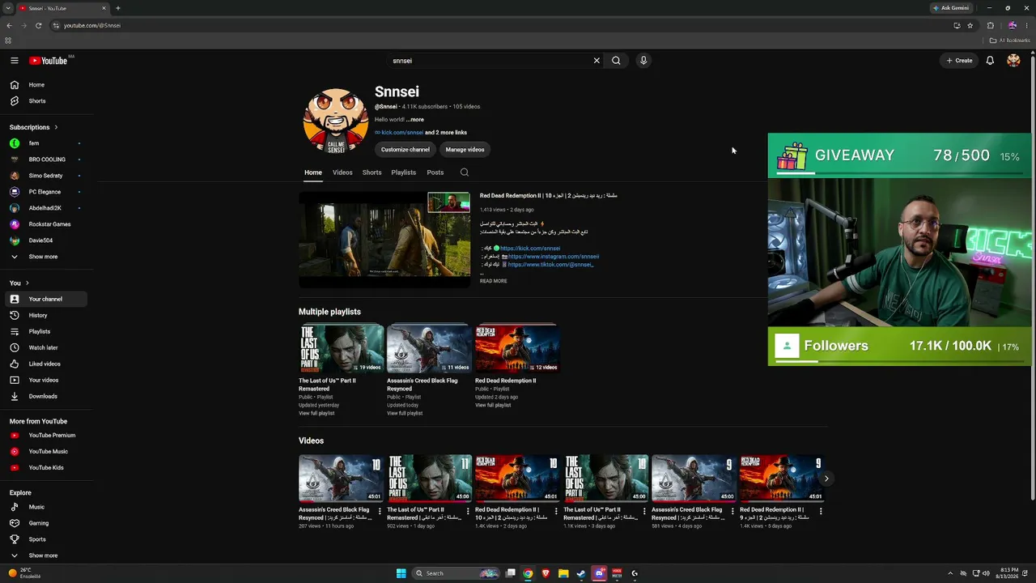Open the Chrome extensions puzzle icon
This screenshot has width=1036, height=583.
990,25
